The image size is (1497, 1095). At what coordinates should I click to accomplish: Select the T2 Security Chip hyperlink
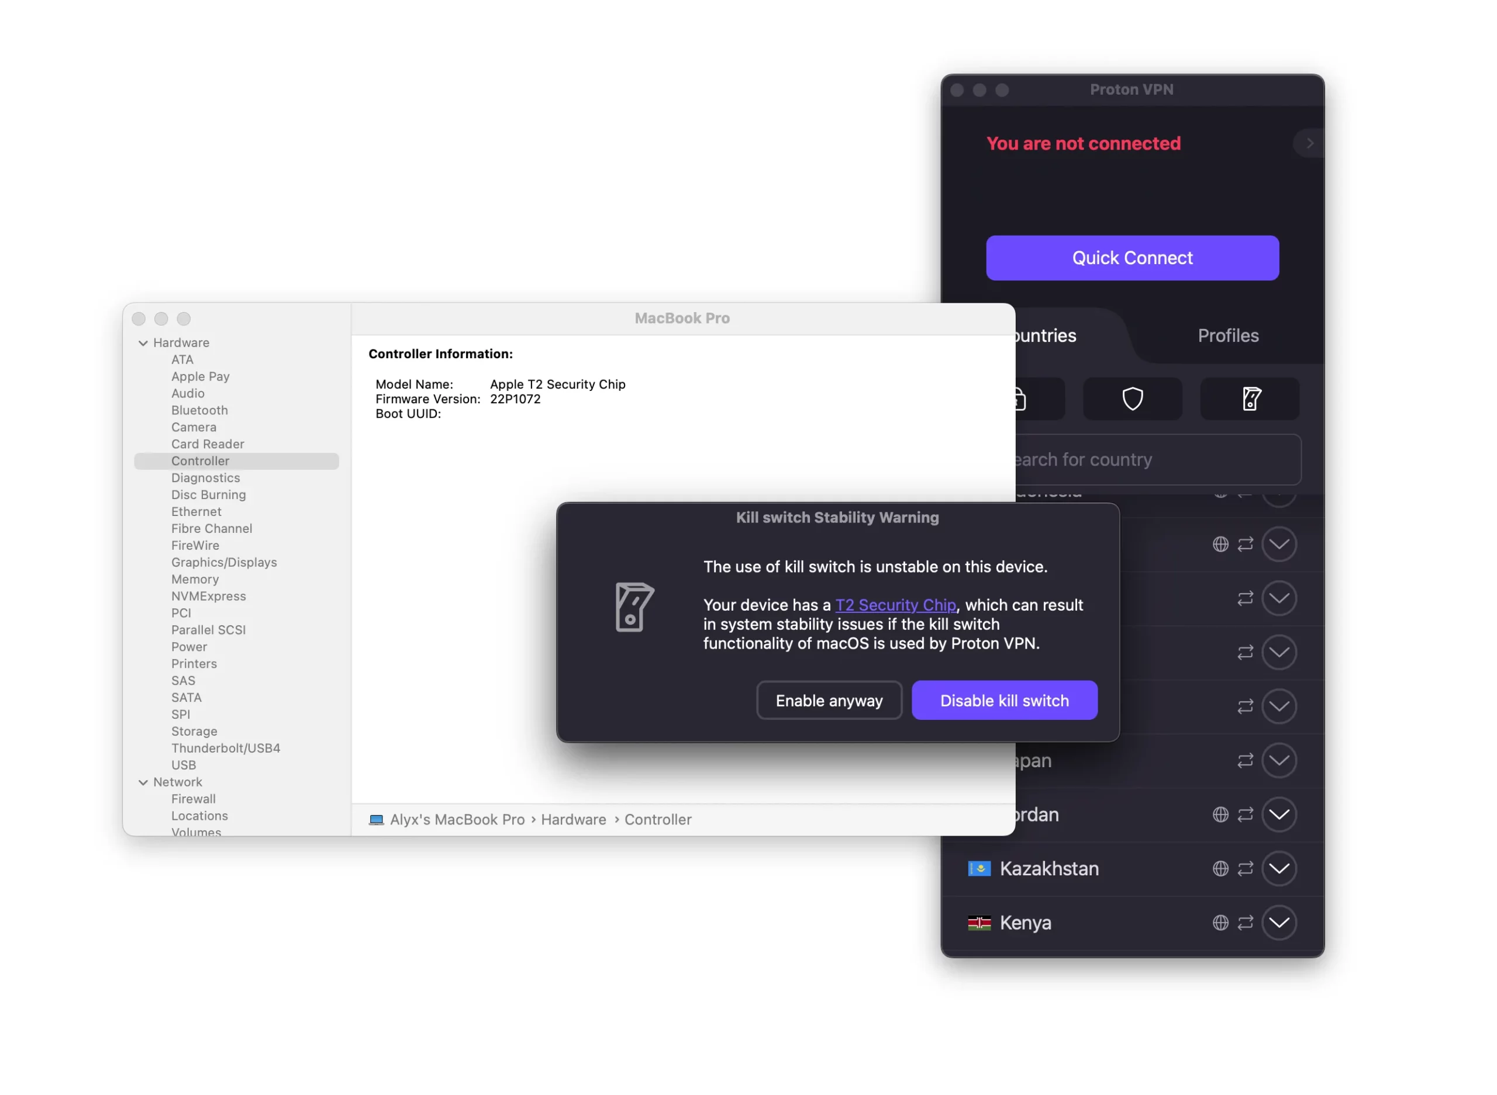(x=896, y=604)
